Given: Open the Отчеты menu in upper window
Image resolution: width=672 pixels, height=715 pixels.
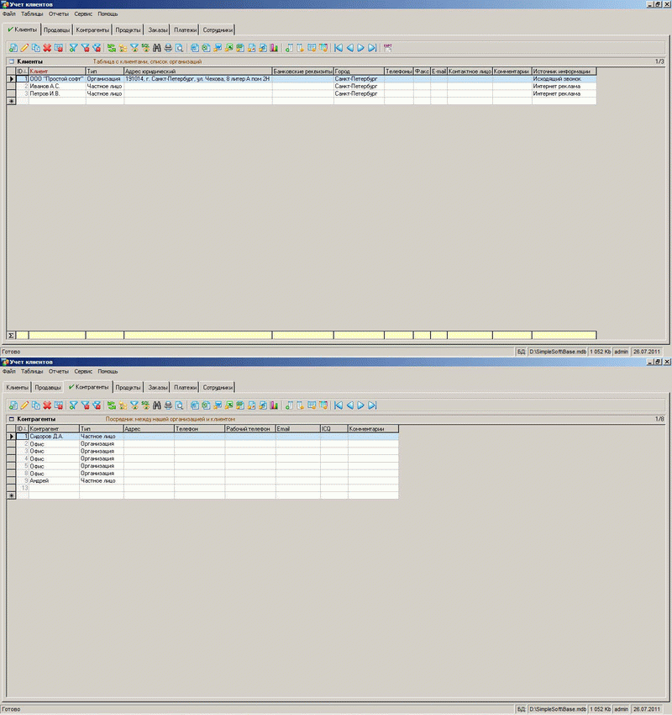Looking at the screenshot, I should tap(59, 14).
